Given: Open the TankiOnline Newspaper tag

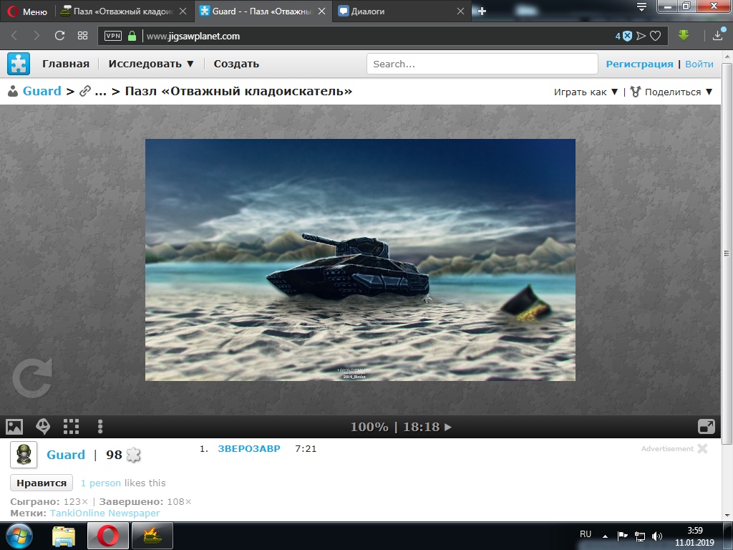Looking at the screenshot, I should [105, 513].
